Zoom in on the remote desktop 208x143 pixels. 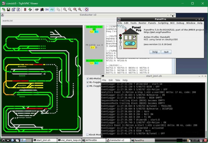(65, 10)
